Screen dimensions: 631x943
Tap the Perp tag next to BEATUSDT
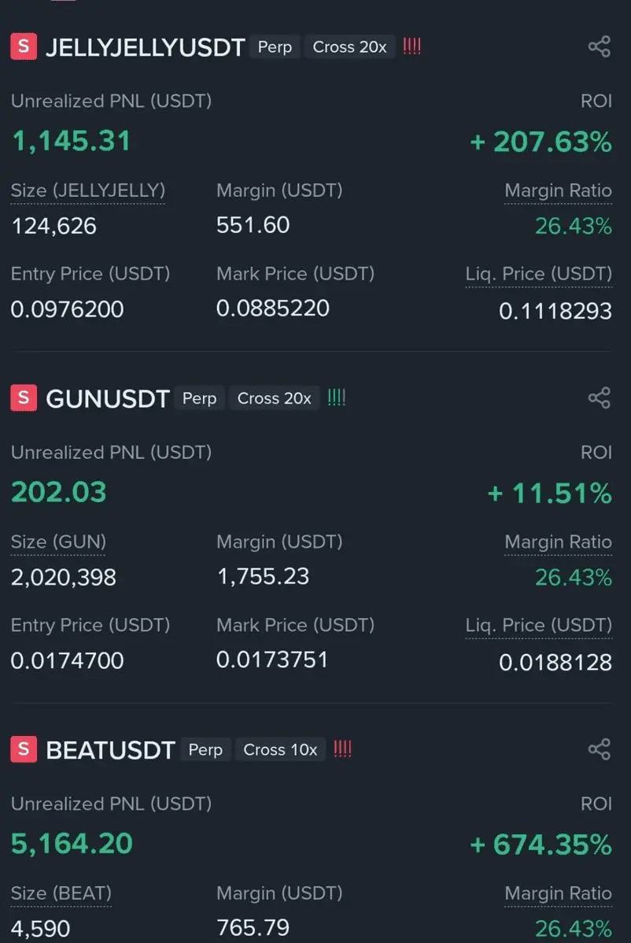pos(205,749)
